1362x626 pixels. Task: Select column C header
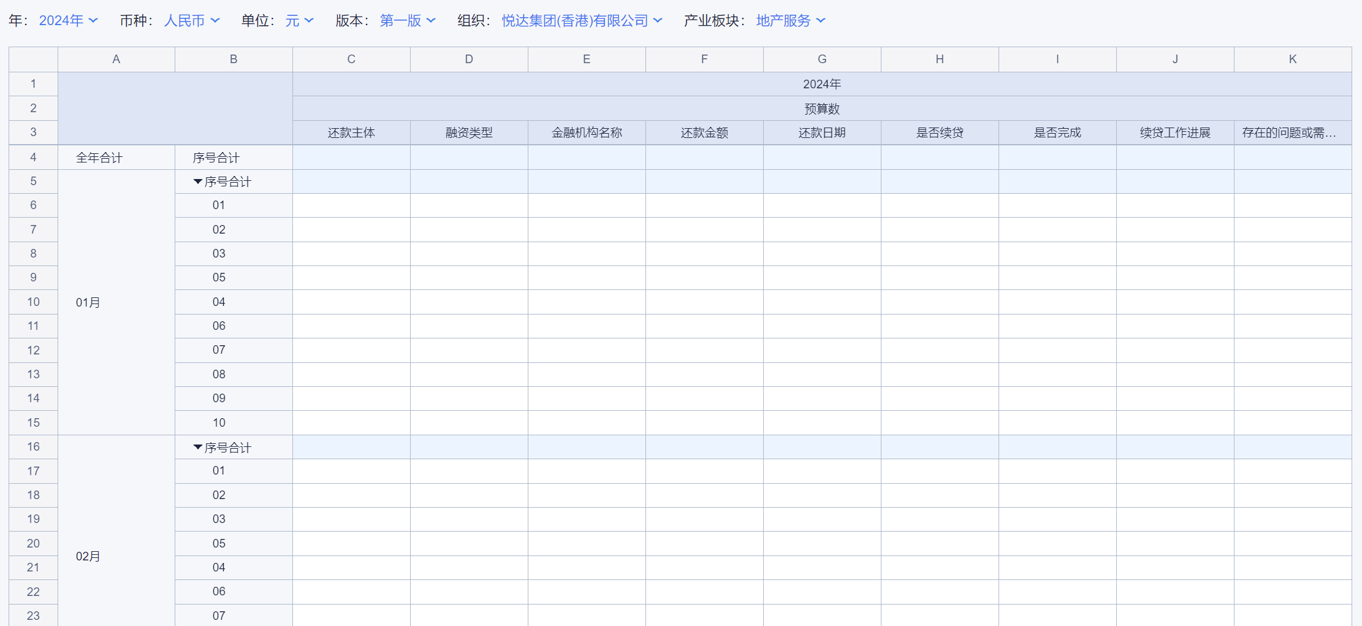(351, 59)
